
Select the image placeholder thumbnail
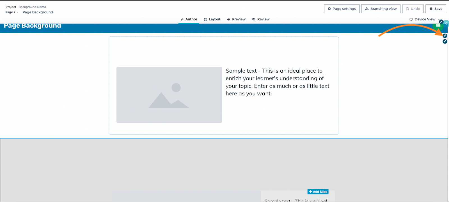point(169,95)
